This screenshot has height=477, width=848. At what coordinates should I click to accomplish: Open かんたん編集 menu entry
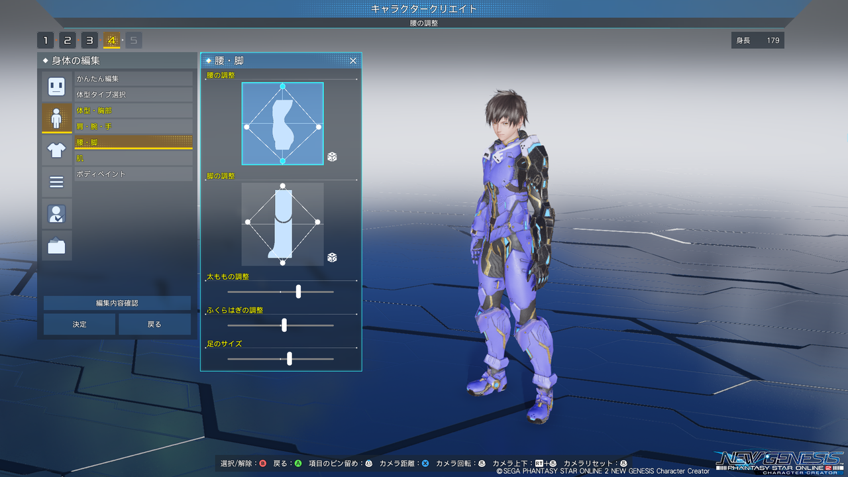tap(133, 79)
